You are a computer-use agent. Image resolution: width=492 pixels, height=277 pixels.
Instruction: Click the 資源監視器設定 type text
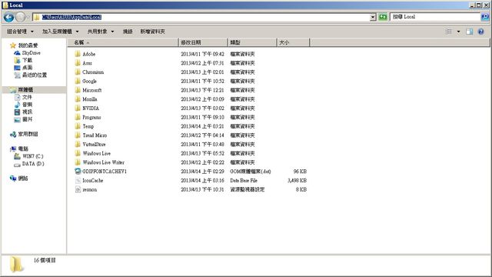click(248, 190)
